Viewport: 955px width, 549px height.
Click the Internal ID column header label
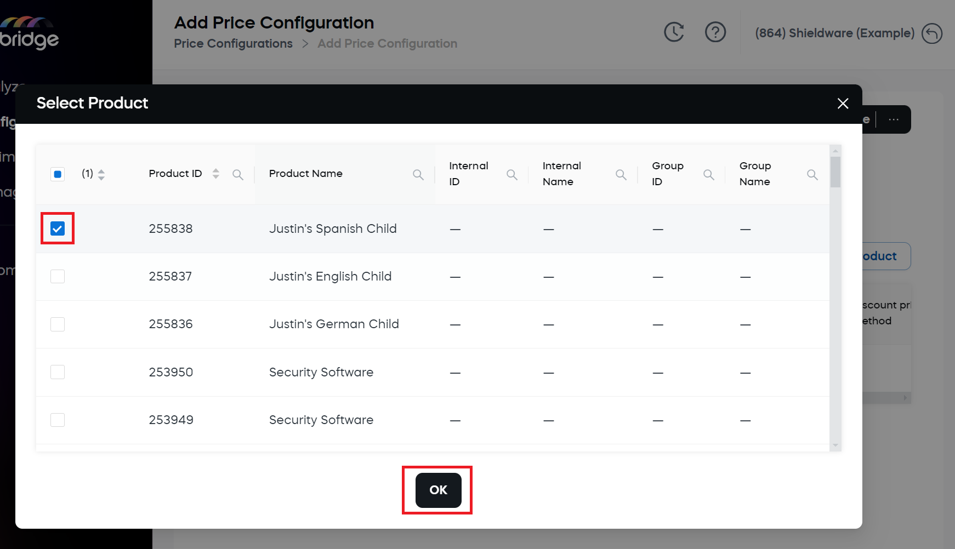click(x=468, y=174)
